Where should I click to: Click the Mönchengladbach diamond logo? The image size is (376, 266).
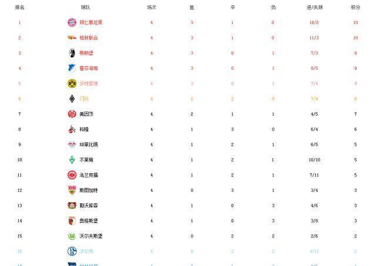point(72,99)
